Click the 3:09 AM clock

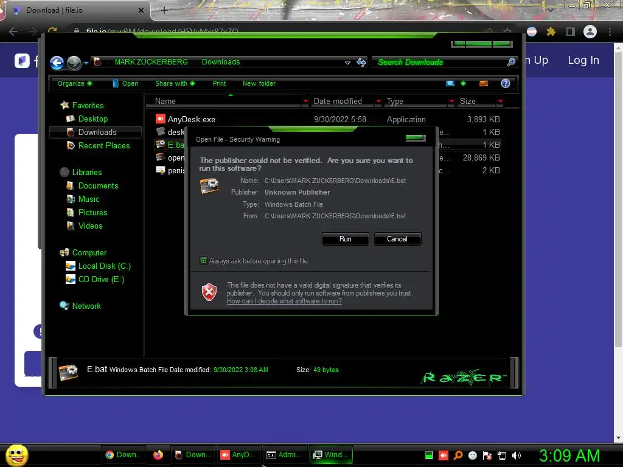tap(569, 455)
